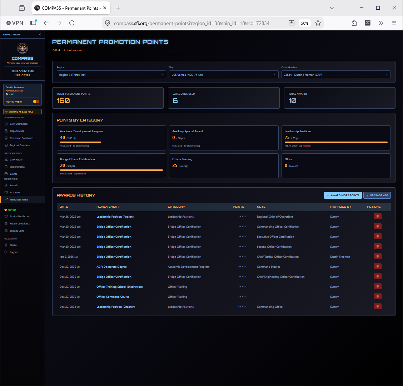Screen dimensions: 403x386
Task: Collapse the navigation sidebar chevron
Action: coord(40,34)
